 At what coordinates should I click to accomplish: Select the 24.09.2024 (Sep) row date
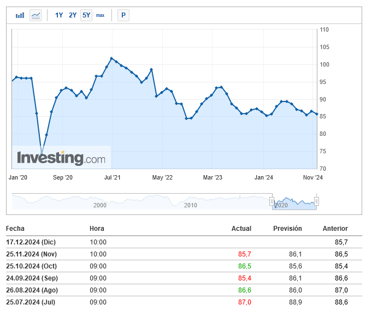tap(32, 278)
